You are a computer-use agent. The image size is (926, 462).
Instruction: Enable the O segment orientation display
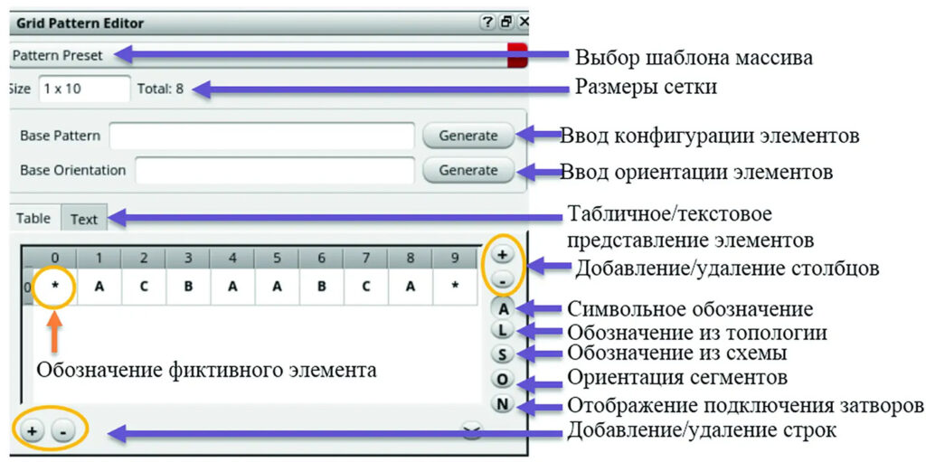pos(503,379)
